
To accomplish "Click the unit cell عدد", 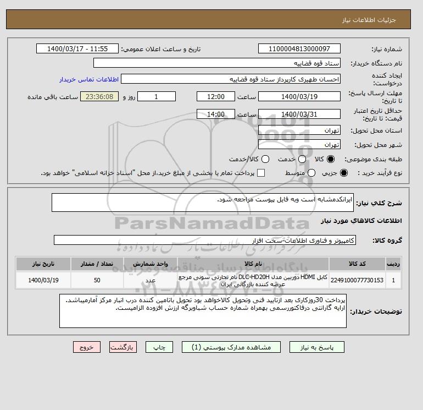I will (x=151, y=280).
